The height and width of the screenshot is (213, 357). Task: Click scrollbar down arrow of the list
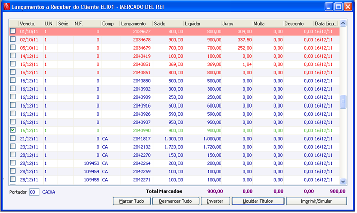(343, 181)
